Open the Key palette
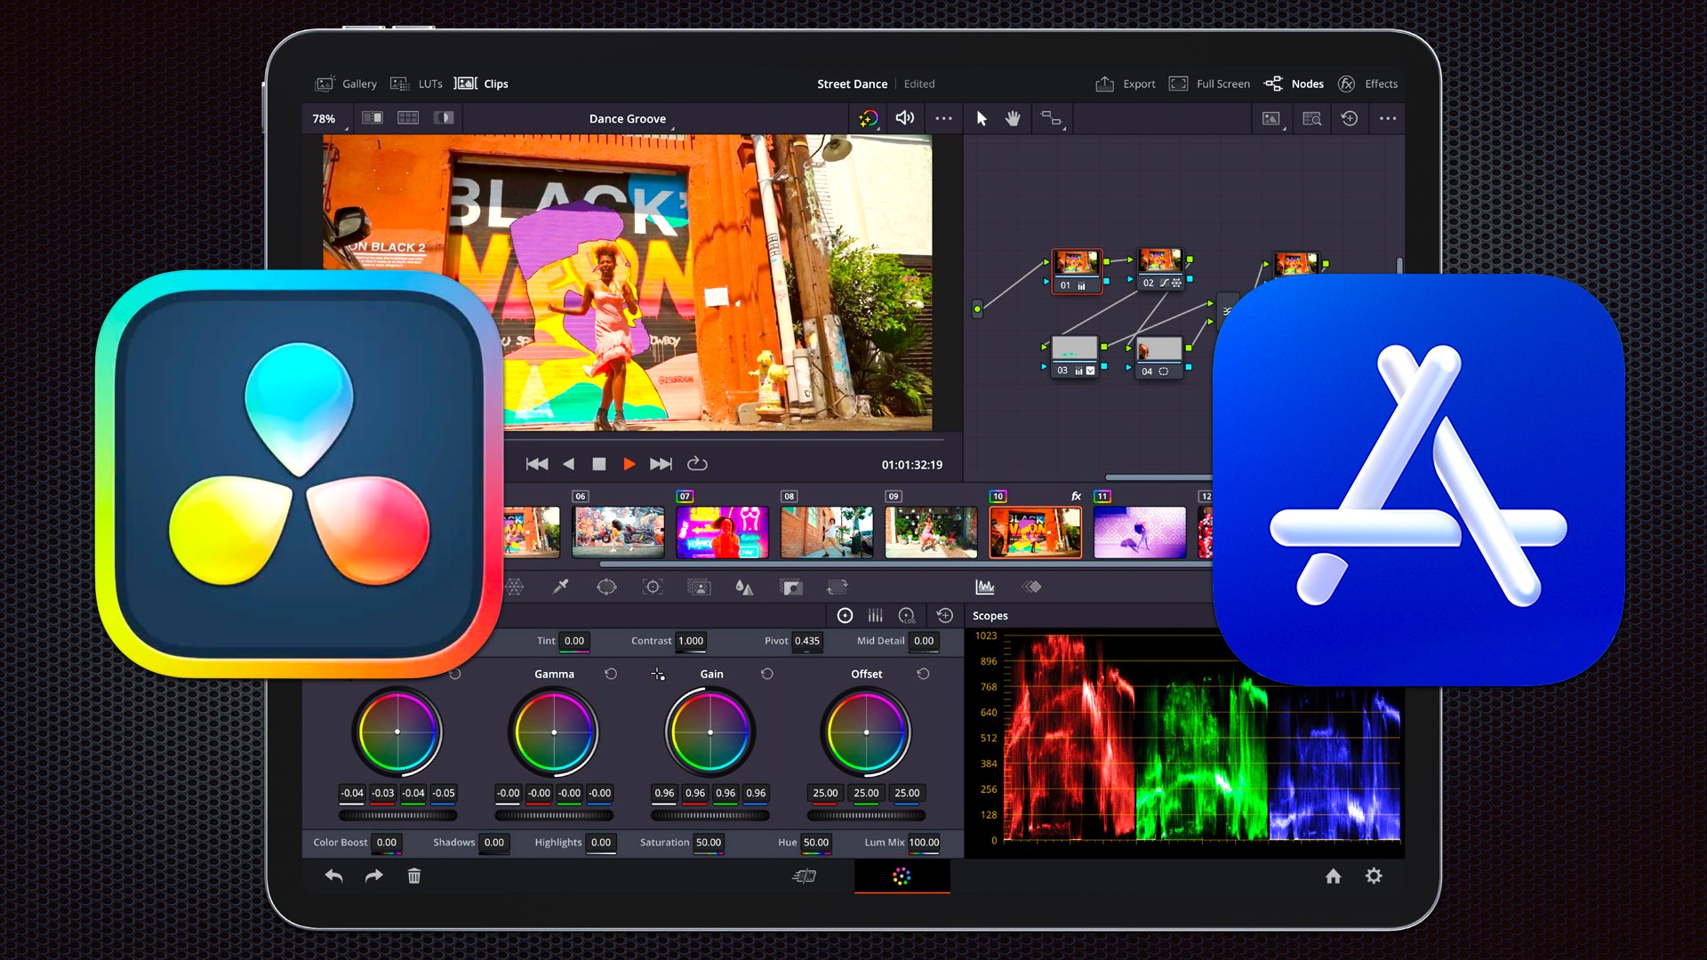The image size is (1707, 960). coord(791,587)
